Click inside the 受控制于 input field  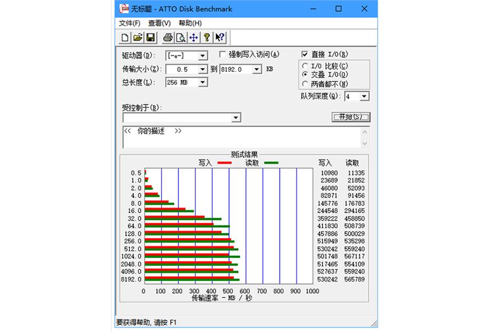176,117
